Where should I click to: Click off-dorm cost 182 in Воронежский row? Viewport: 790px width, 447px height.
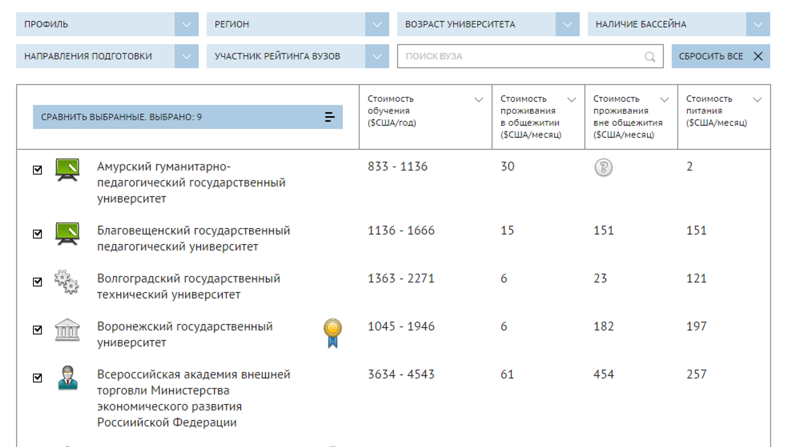(604, 327)
